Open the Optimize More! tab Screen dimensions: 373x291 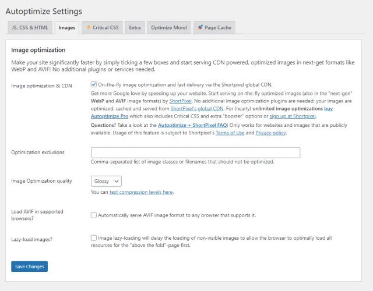169,27
